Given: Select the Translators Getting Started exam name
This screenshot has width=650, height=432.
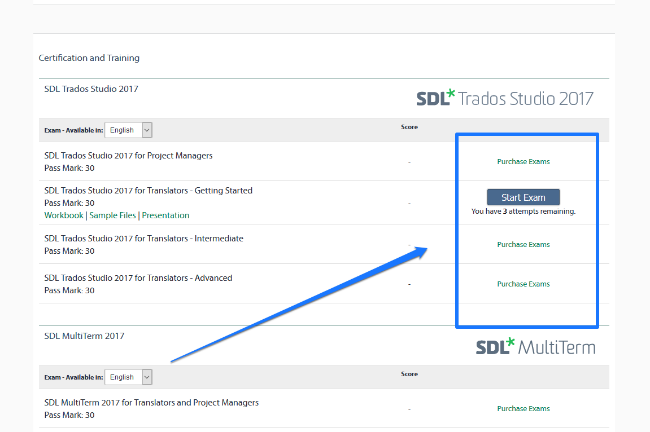Looking at the screenshot, I should point(149,191).
